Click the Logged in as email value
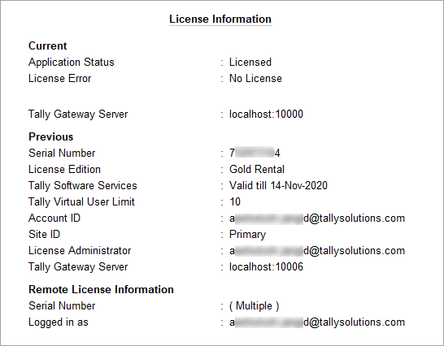The height and width of the screenshot is (346, 444). point(317,322)
